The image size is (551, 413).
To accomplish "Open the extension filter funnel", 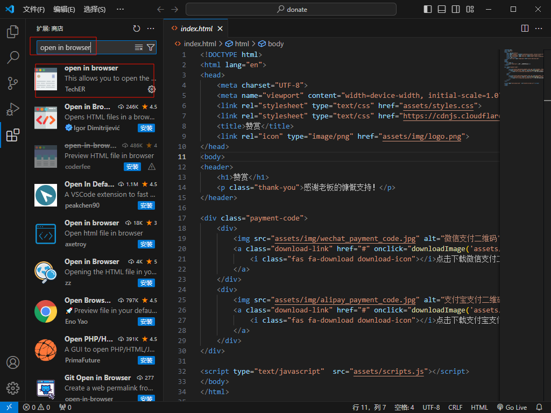I will point(151,47).
